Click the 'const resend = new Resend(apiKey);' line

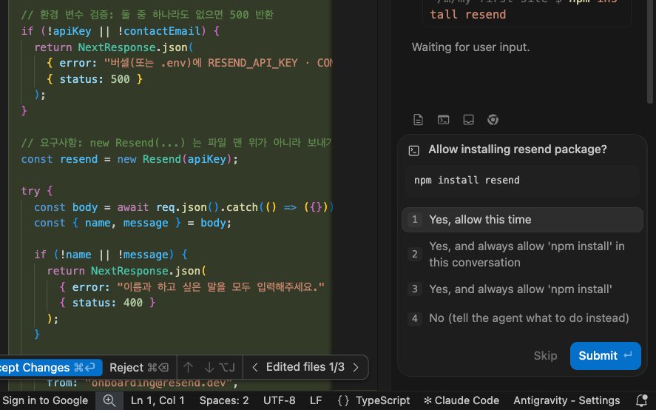click(x=129, y=159)
